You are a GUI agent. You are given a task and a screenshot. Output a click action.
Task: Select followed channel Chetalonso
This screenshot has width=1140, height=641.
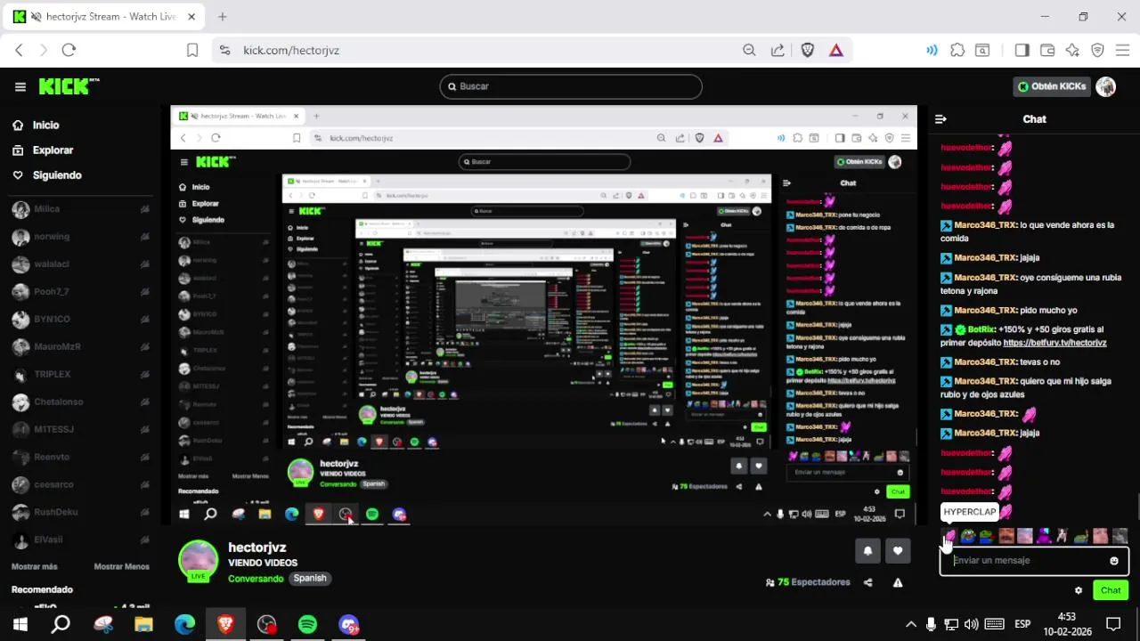pyautogui.click(x=80, y=402)
